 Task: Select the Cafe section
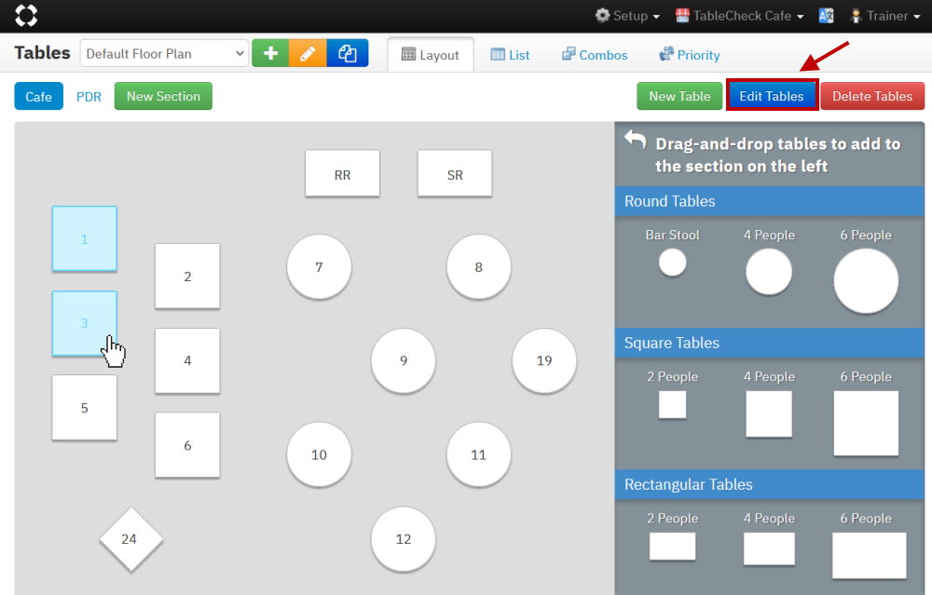point(38,96)
